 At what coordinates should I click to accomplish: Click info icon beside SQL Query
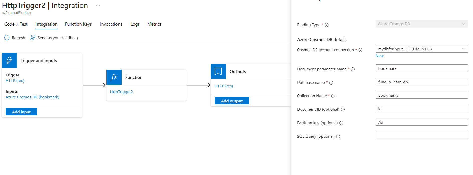(338, 136)
